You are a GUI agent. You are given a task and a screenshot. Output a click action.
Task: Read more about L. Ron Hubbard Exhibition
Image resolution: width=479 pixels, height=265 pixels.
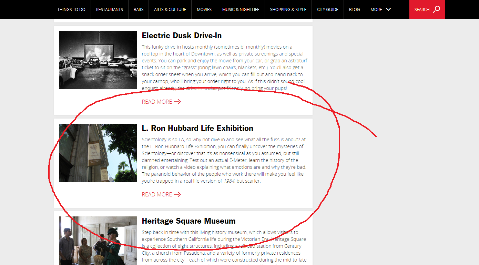(161, 194)
